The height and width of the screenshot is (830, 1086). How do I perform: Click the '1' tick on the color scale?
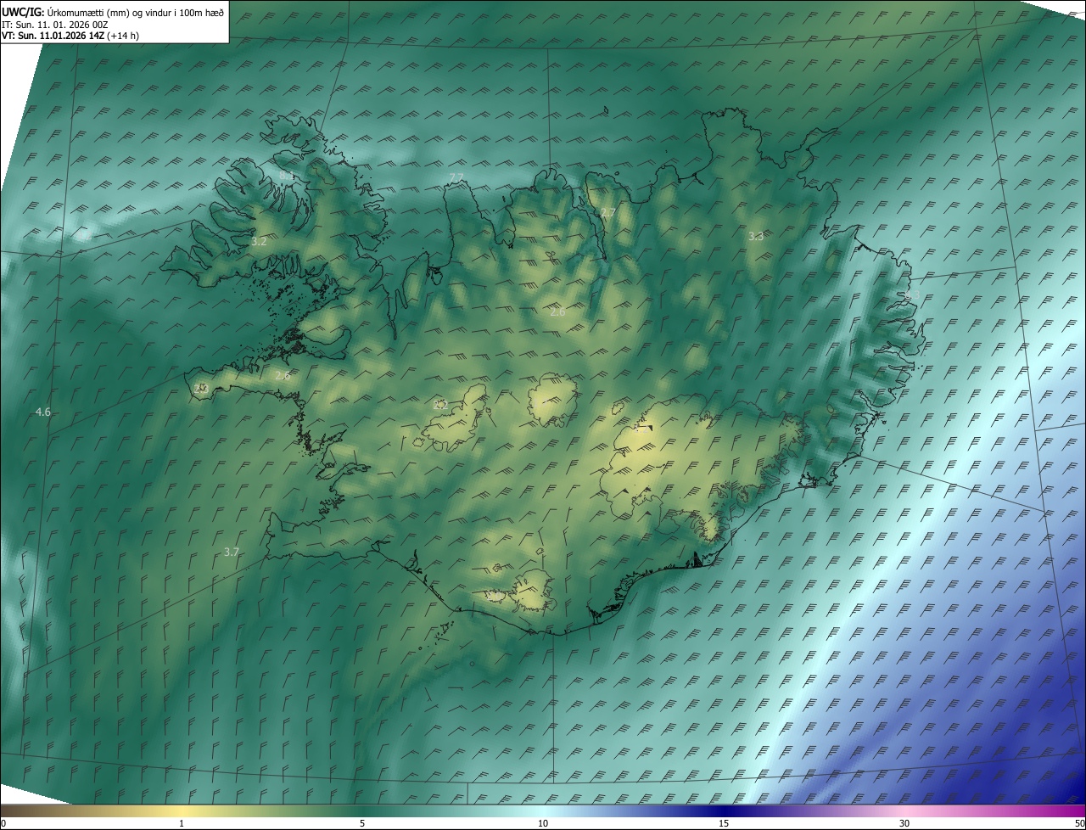(182, 824)
